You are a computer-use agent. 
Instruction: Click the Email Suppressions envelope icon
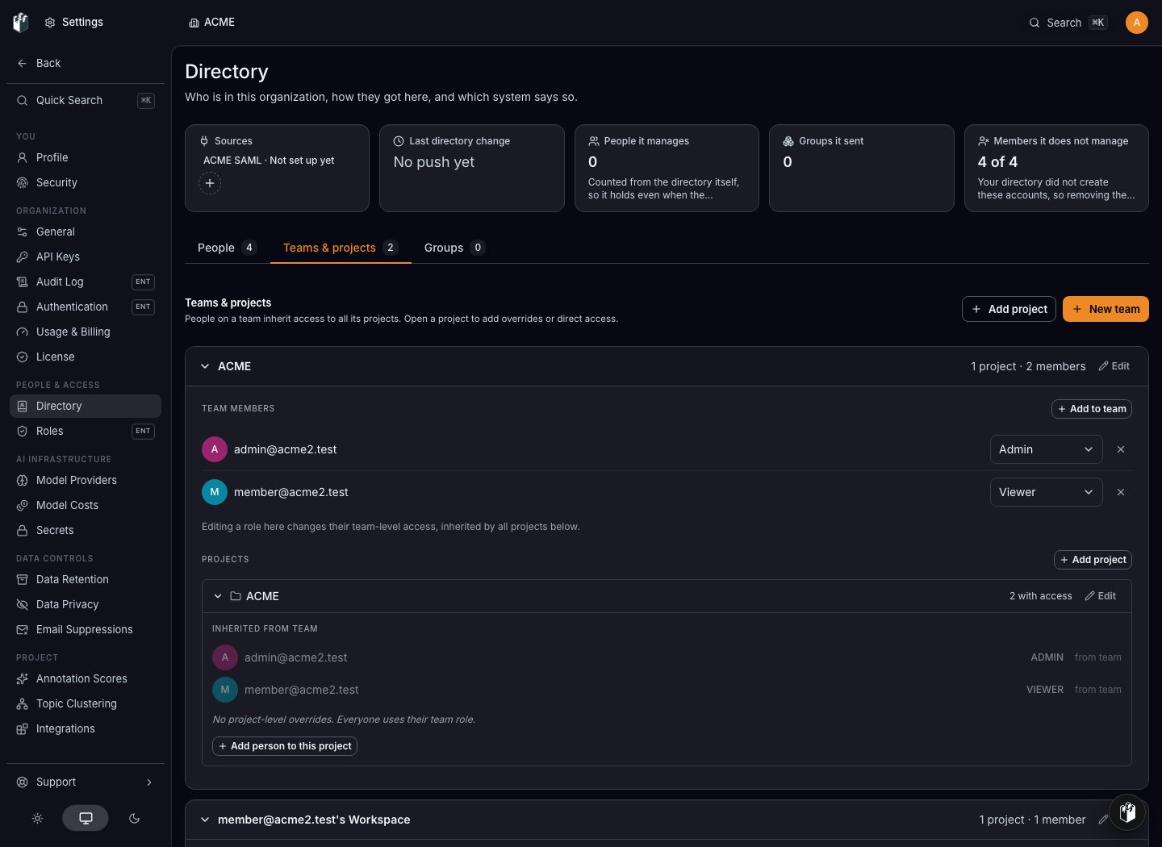[x=23, y=629]
